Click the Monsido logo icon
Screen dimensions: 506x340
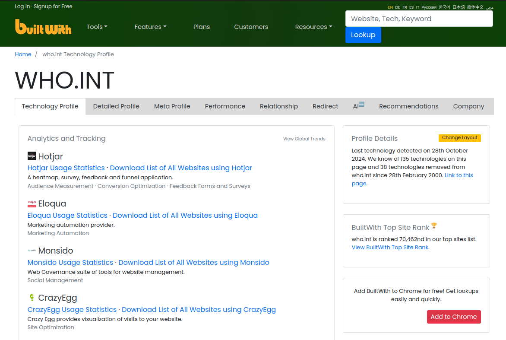point(32,250)
